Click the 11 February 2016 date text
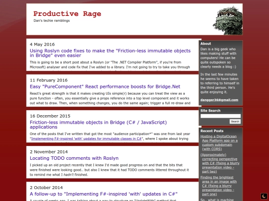Screen dimensions: 269x201 [48, 80]
